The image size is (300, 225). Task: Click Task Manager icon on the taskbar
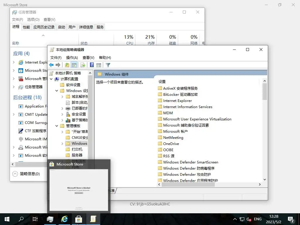(50, 219)
